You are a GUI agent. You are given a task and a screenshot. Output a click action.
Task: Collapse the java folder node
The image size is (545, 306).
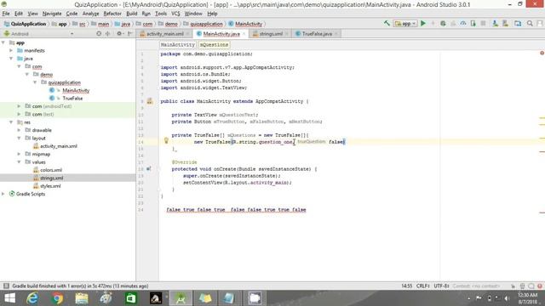pyautogui.click(x=11, y=59)
